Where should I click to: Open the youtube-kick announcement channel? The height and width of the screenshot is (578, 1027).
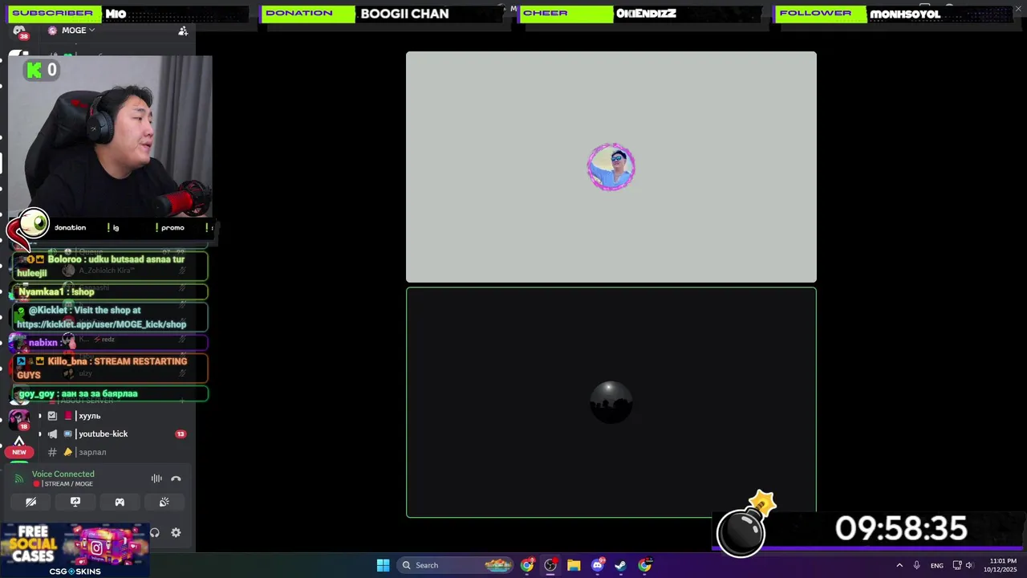pos(103,433)
